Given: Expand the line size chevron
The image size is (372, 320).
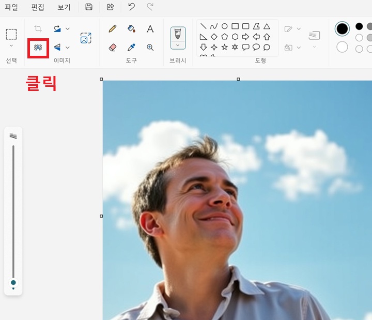Looking at the screenshot, I should (x=314, y=47).
